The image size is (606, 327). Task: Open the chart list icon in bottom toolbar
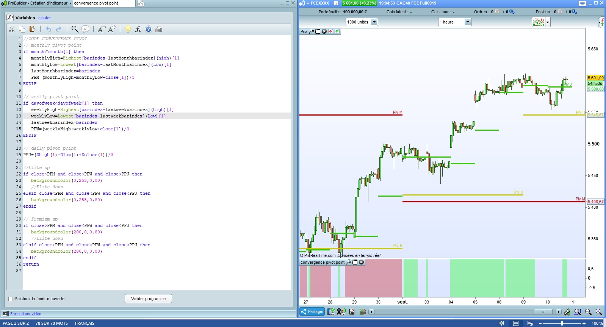pyautogui.click(x=352, y=311)
